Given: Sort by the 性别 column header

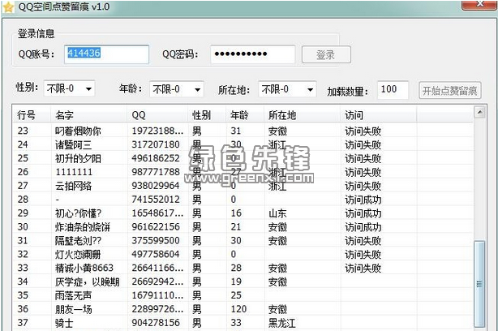Looking at the screenshot, I should click(207, 114).
